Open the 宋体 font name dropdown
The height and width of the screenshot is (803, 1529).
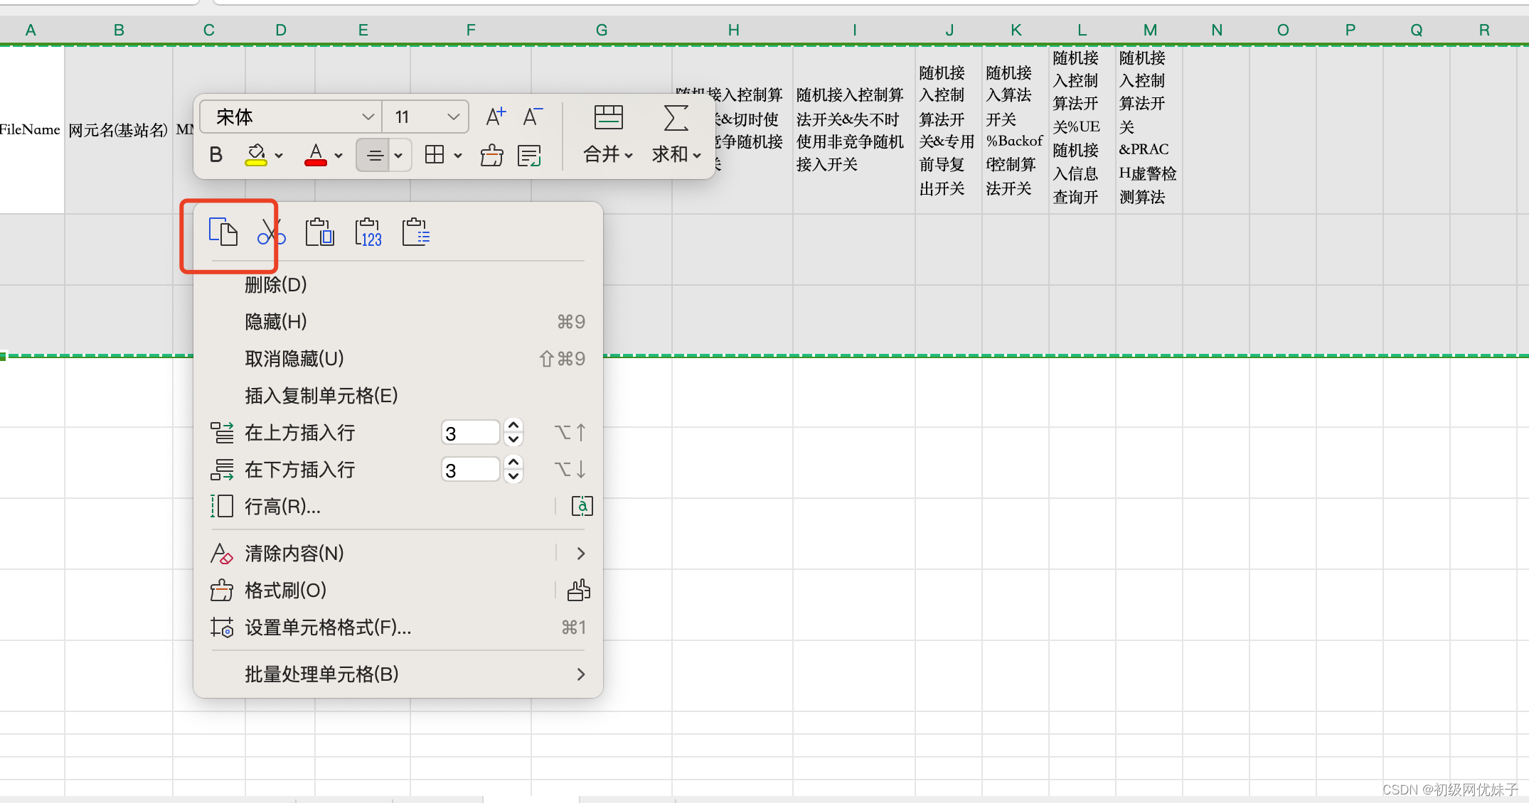[367, 117]
